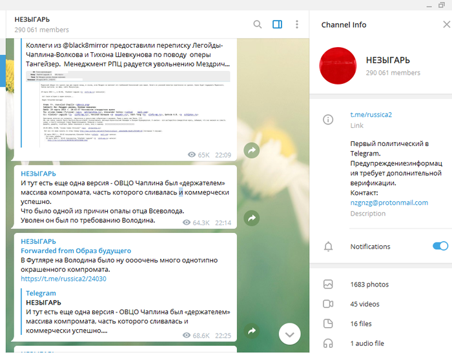Forward the message posted at 22:14
This screenshot has height=353, width=452.
(x=251, y=218)
